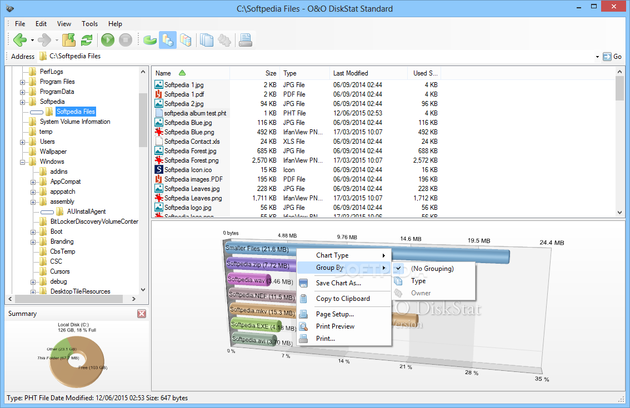Click the folder icon in the address bar
630x408 pixels.
pos(43,56)
